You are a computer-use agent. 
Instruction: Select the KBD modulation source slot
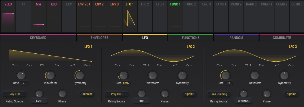(54, 16)
